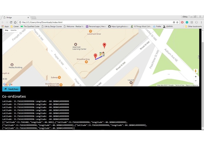Image resolution: width=204 pixels, height=145 pixels.
Task: Click the teal round extension icon
Action: pos(187,22)
